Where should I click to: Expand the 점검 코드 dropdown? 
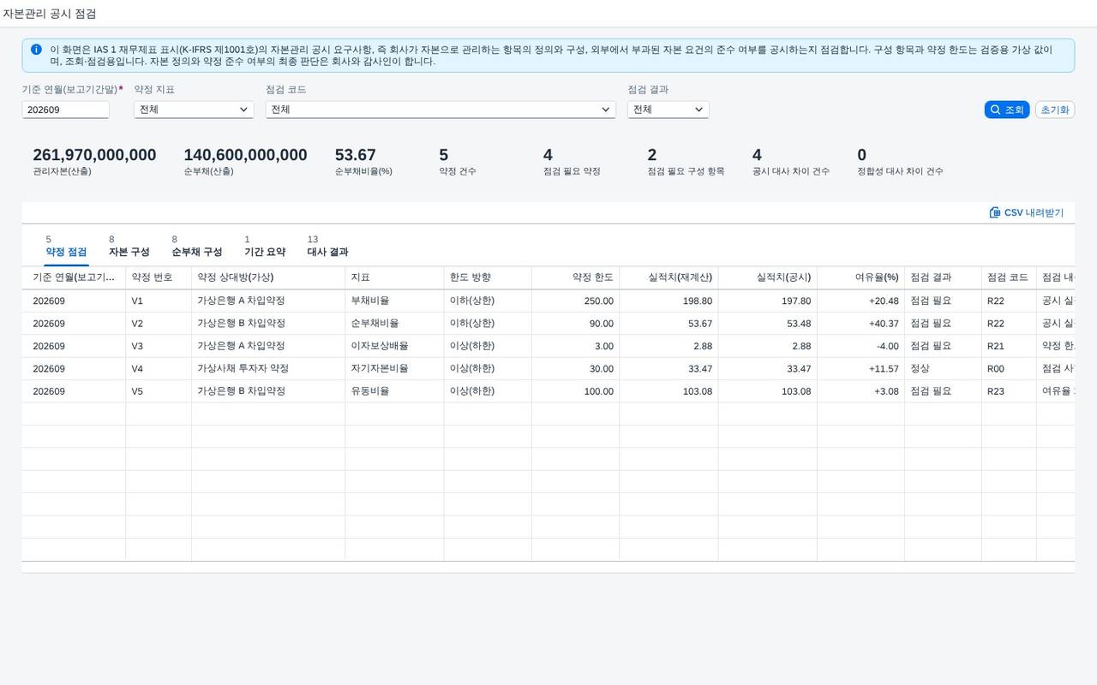pyautogui.click(x=441, y=110)
